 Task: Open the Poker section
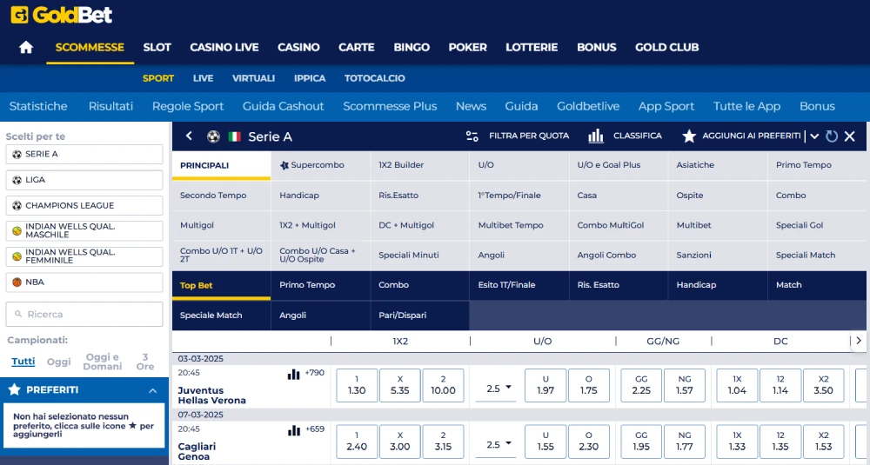pyautogui.click(x=468, y=48)
